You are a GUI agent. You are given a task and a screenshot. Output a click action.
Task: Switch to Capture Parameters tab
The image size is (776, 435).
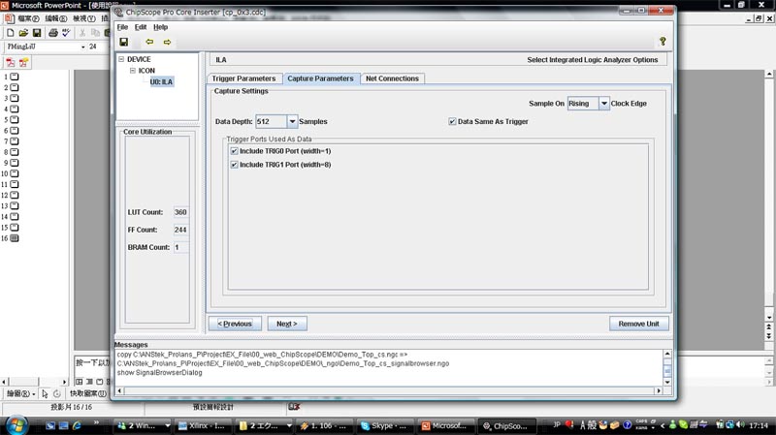click(320, 78)
